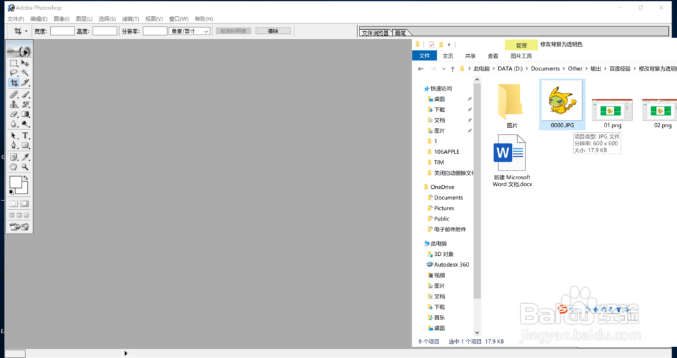Screen dimensions: 677x358
Task: Swap foreground and background colors
Action: [26, 177]
